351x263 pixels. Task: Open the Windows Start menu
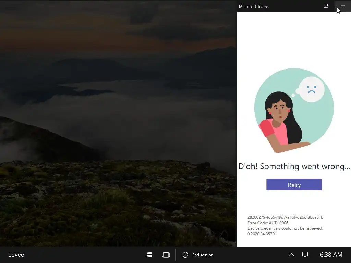[149, 255]
